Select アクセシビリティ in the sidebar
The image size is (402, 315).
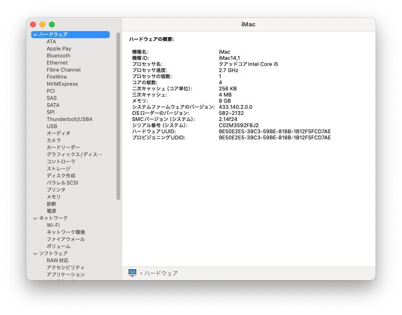66,267
